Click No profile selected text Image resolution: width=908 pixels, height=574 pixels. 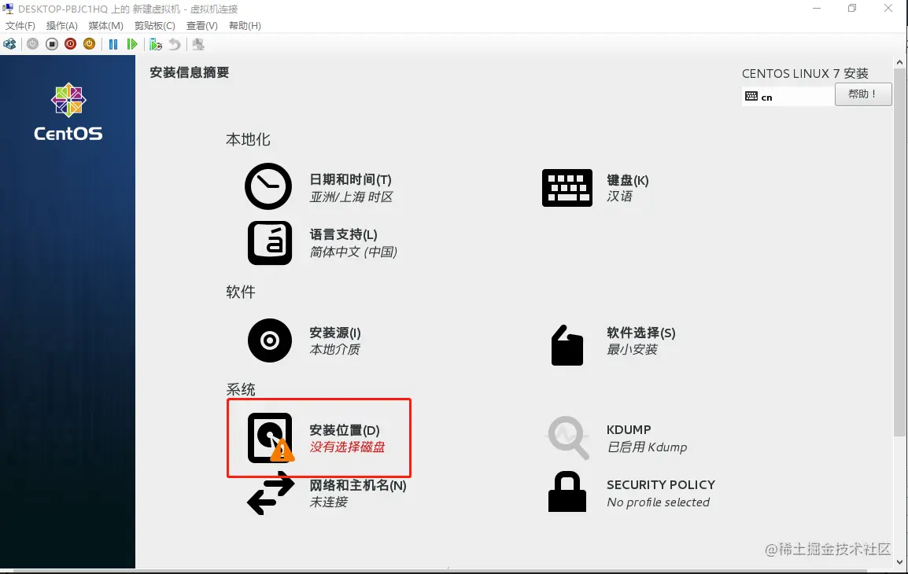click(658, 502)
